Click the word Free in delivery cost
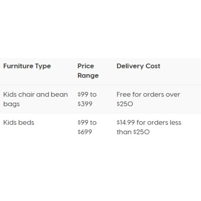This screenshot has height=201, width=201. (x=124, y=95)
